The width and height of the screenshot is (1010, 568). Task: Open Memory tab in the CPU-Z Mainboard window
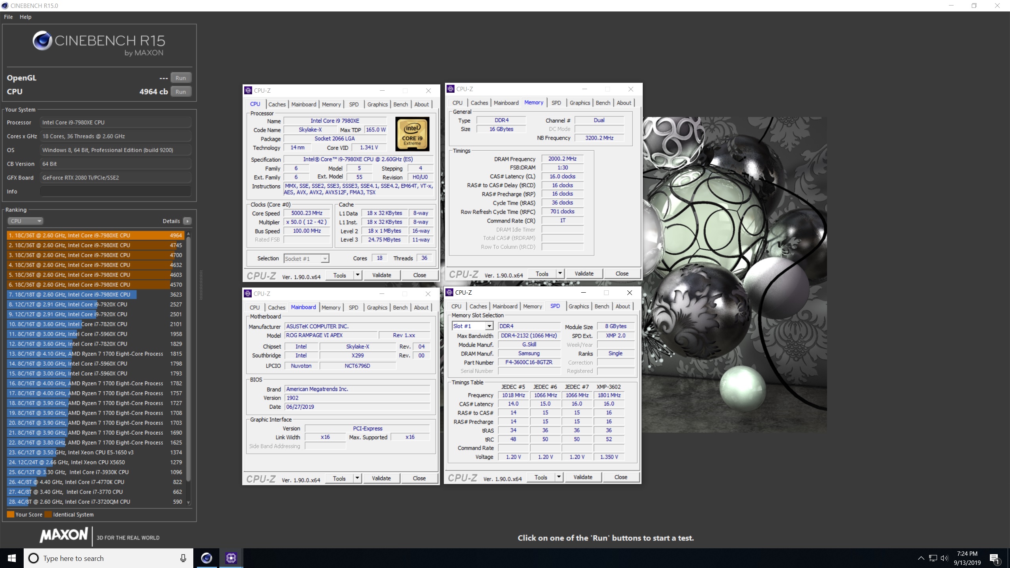pyautogui.click(x=331, y=308)
